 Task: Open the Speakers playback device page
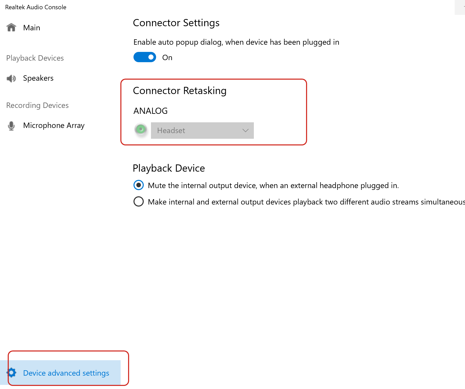click(38, 78)
